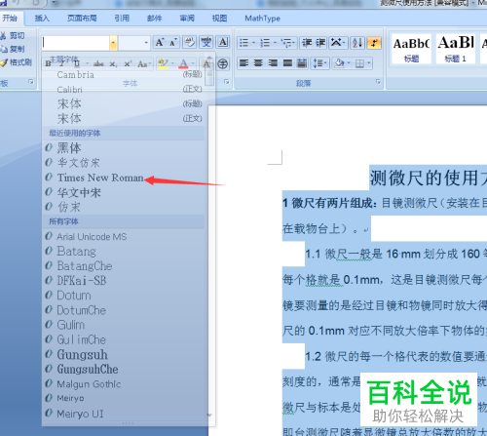Click the Increase Indent icon

pyautogui.click(x=320, y=43)
